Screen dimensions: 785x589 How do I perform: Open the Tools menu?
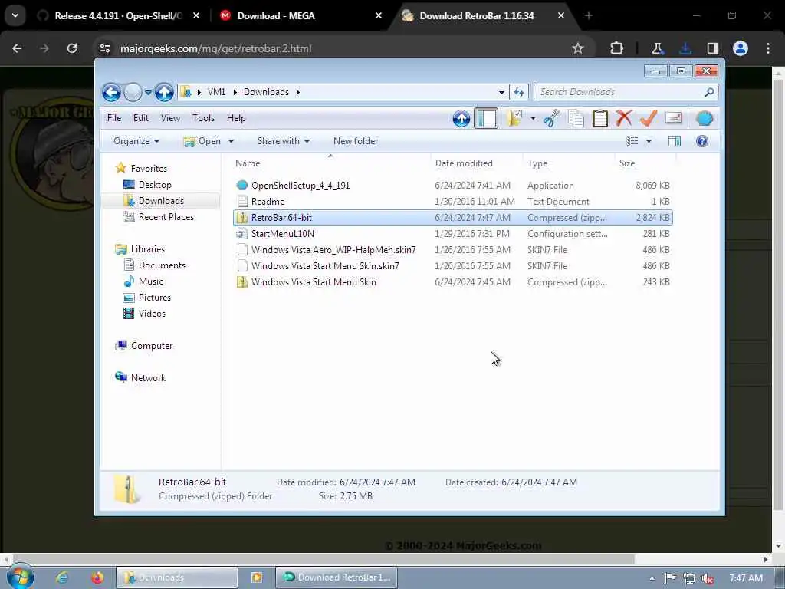tap(203, 118)
